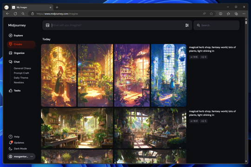Click the add image icon in prompt bar

tap(47, 25)
